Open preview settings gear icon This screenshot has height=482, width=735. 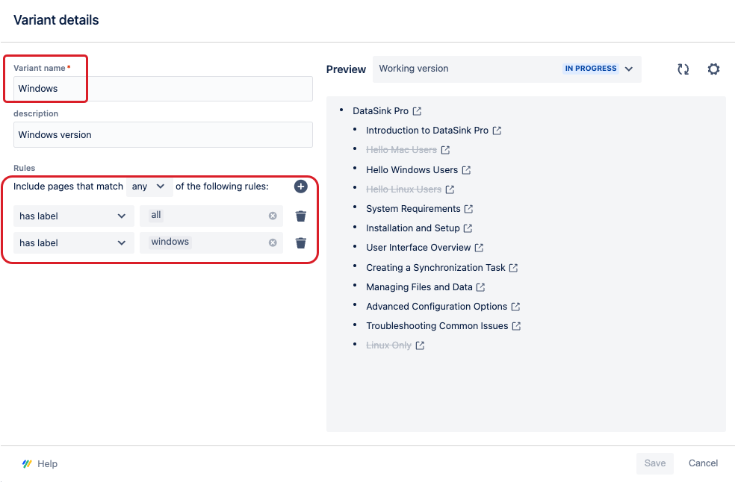[x=713, y=69]
